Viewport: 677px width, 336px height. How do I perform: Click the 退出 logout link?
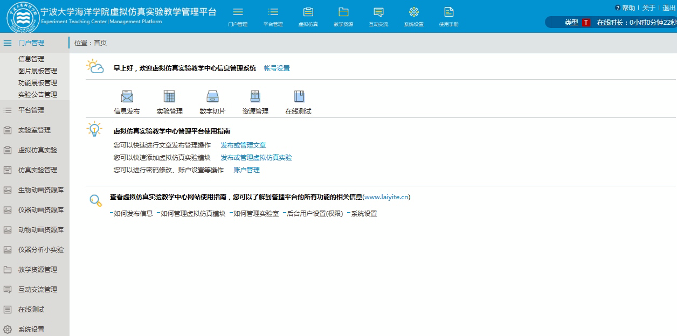(x=668, y=8)
